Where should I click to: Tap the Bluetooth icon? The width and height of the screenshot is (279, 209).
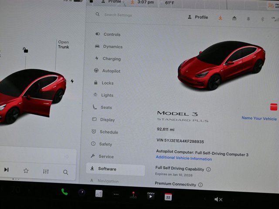[x=262, y=19]
